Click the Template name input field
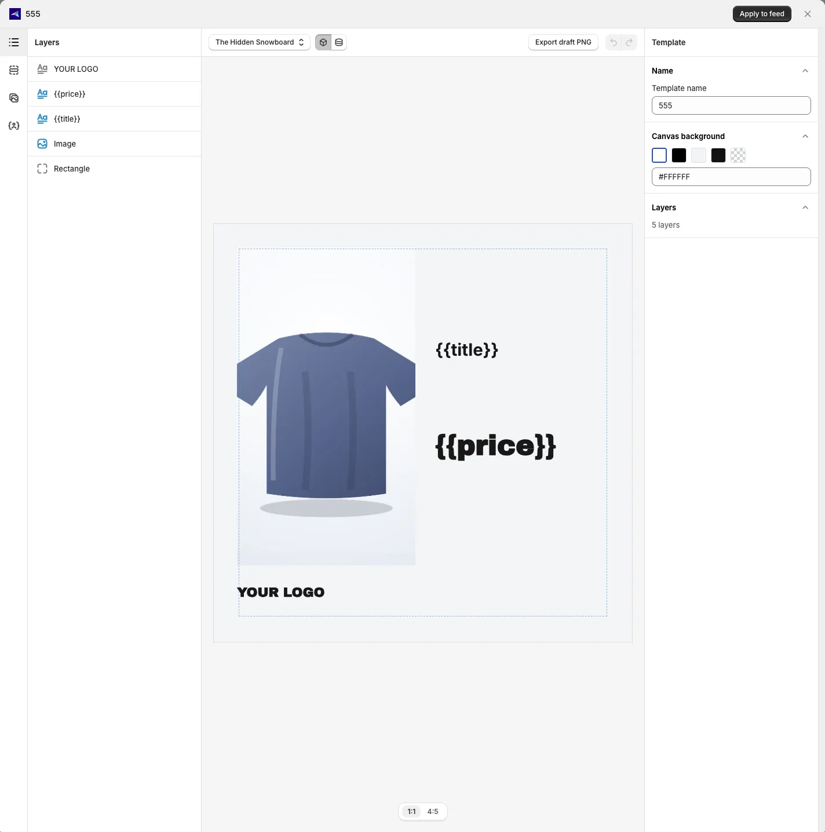 coord(731,105)
